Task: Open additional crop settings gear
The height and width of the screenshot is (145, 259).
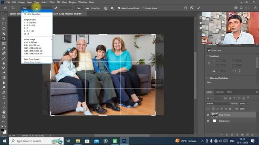Action: [x=112, y=8]
